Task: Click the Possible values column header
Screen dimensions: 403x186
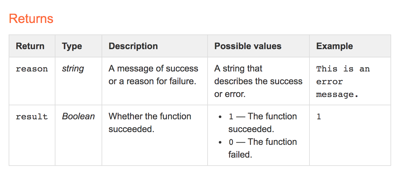Action: pyautogui.click(x=248, y=46)
